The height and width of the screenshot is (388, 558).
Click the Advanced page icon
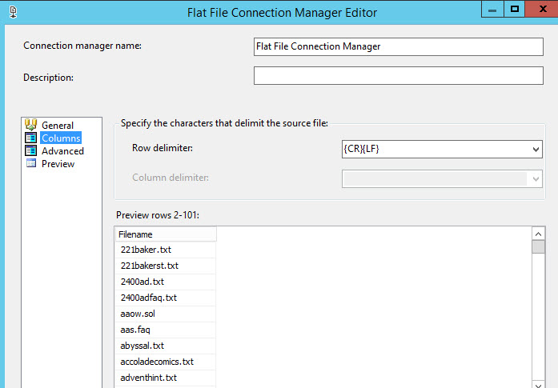31,150
